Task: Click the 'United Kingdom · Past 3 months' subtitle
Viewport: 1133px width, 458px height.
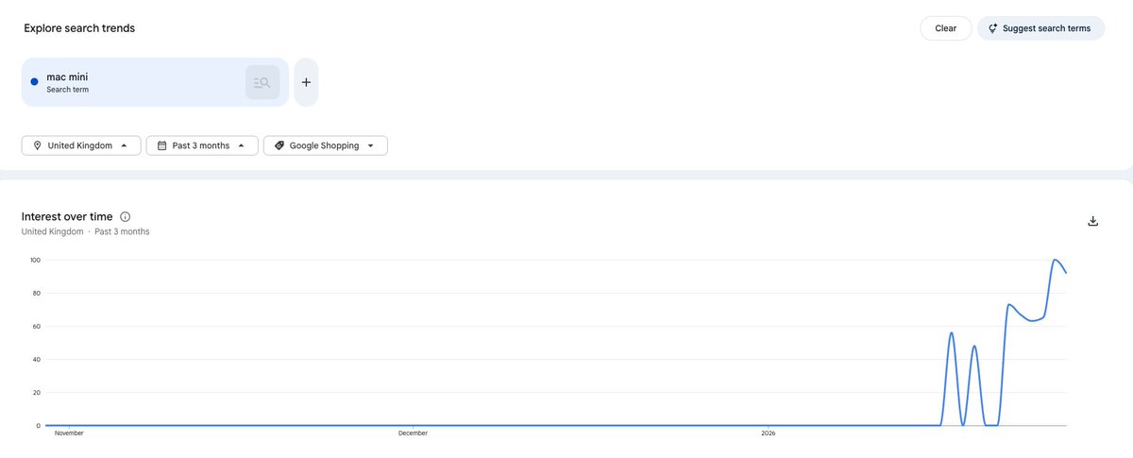Action: pyautogui.click(x=85, y=231)
